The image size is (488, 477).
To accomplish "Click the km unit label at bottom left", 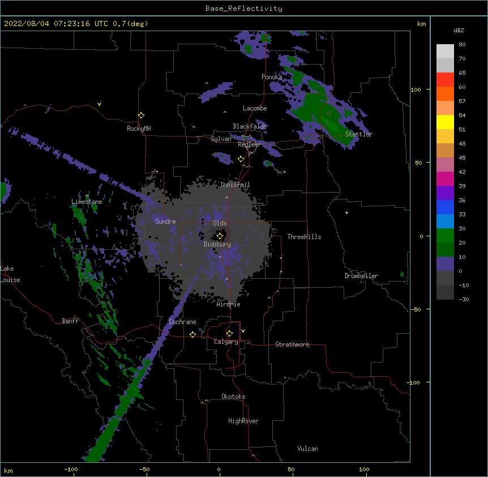I will (x=8, y=471).
